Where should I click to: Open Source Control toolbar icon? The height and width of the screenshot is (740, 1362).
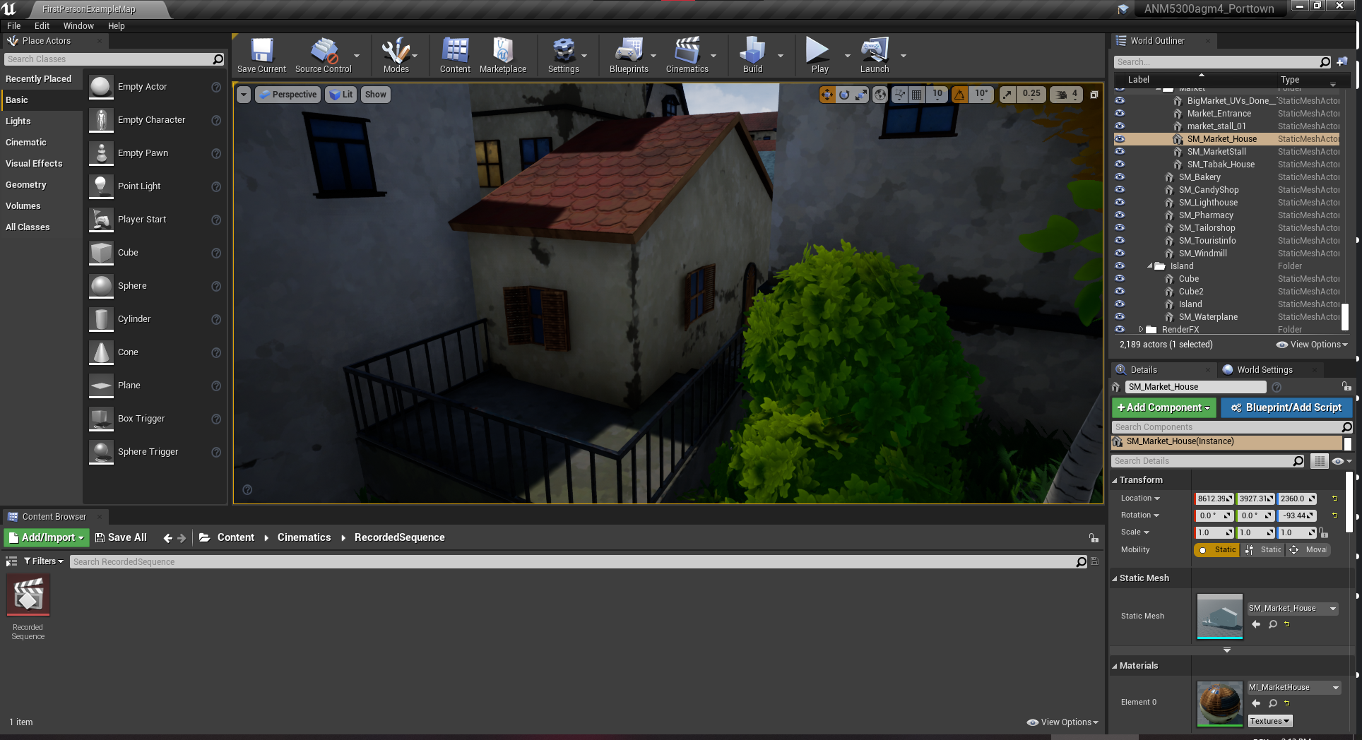[324, 55]
